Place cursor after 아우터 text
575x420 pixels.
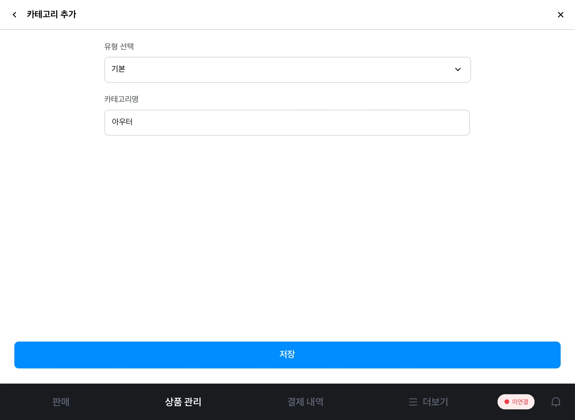134,122
